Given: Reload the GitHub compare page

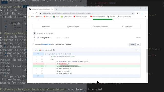Looking at the screenshot, I should coord(36,13).
